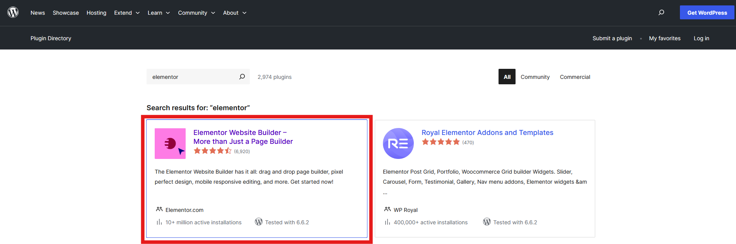Screen dimensions: 736x244
Task: Click the WordPress logo icon
Action: pos(13,12)
